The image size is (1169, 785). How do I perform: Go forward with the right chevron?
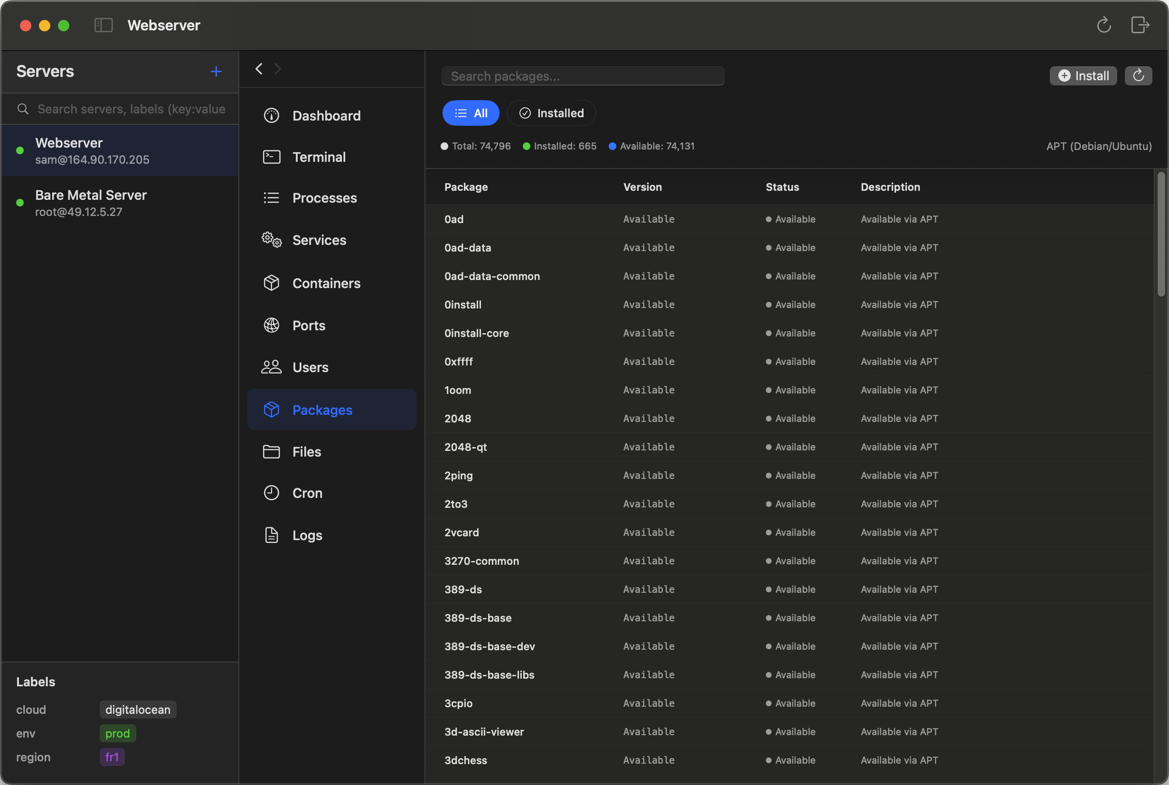tap(277, 69)
